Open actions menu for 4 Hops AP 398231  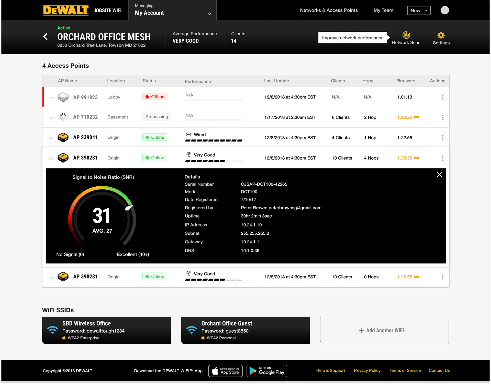click(x=443, y=158)
